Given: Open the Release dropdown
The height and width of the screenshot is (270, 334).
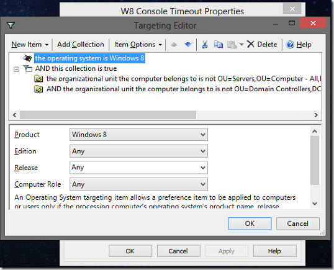Looking at the screenshot, I should coord(138,168).
